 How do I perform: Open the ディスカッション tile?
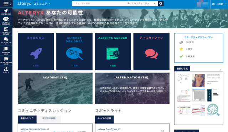151,51
